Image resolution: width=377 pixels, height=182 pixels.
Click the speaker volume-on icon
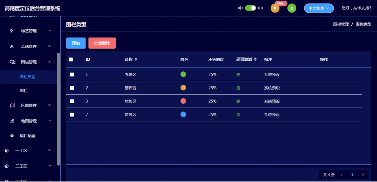(260, 8)
